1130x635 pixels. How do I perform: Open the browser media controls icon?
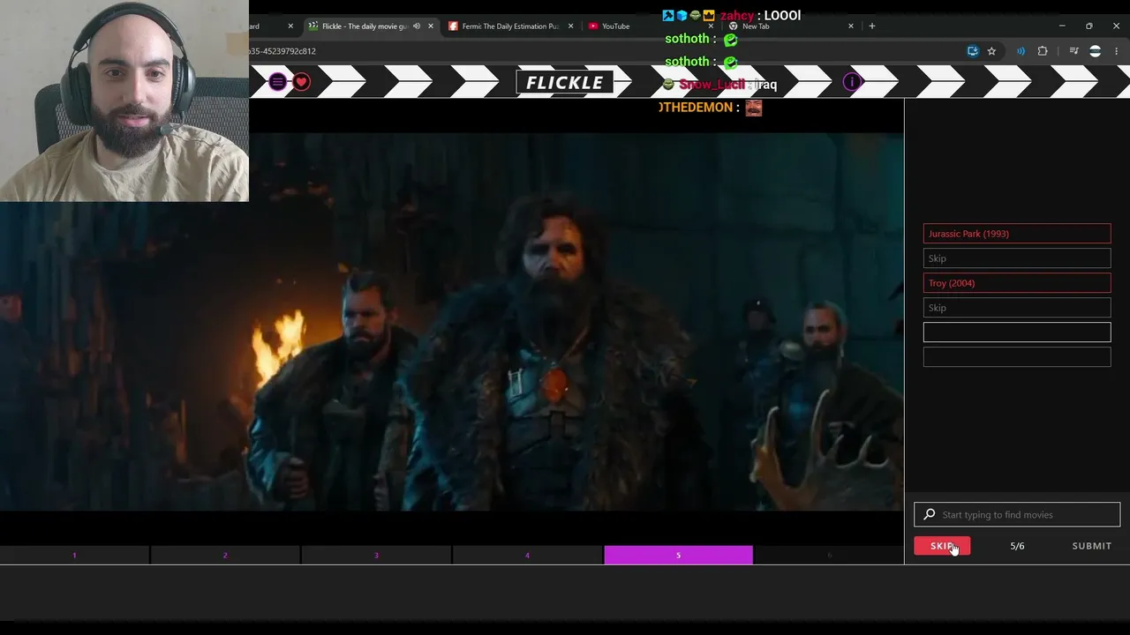click(x=1073, y=51)
